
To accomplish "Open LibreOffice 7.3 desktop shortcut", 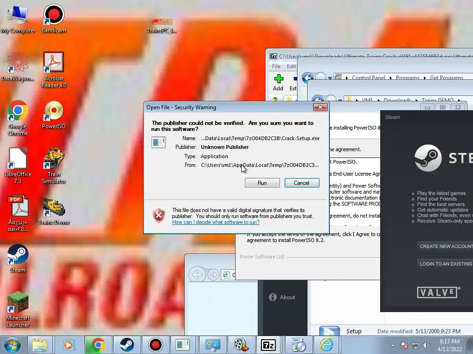I will (18, 165).
